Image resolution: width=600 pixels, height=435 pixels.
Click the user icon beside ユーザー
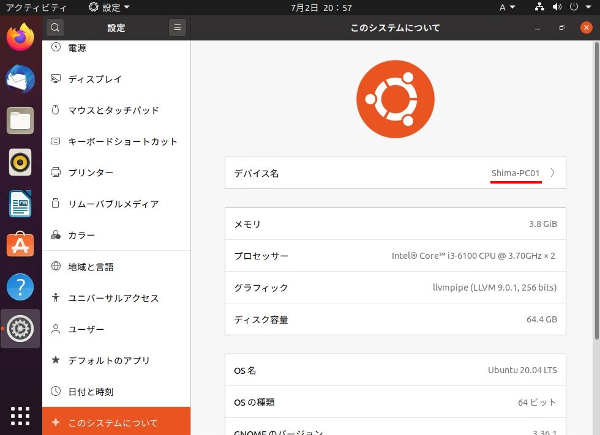click(x=56, y=329)
